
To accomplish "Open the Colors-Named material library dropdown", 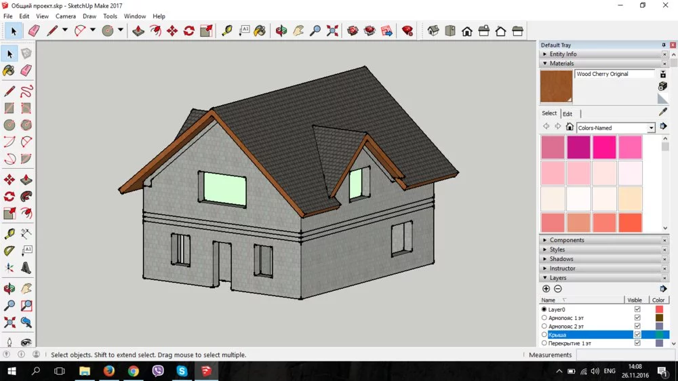I will tap(651, 127).
